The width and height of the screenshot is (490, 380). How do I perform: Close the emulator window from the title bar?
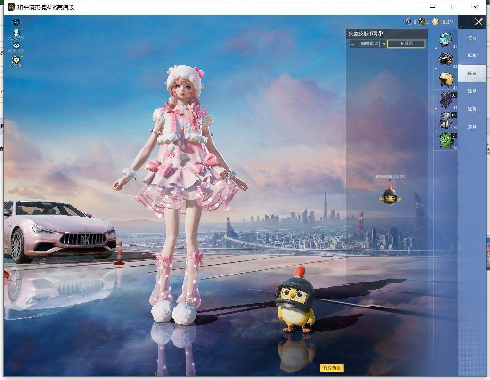475,7
